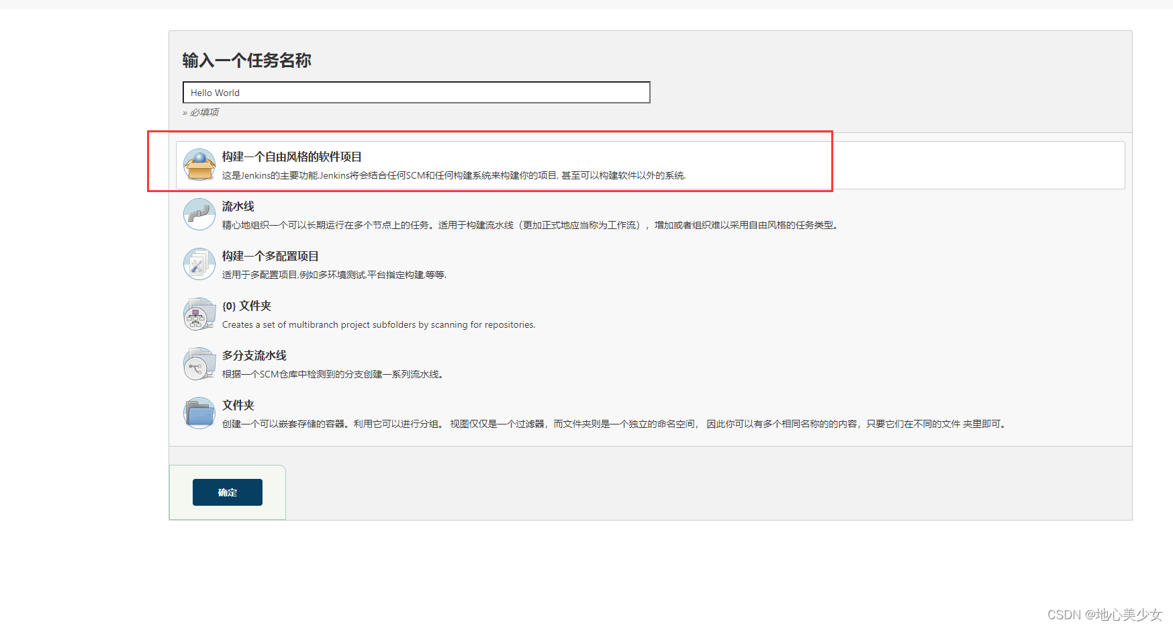Screen dimensions: 1173x628
Task: Click the blue 文件夹 folder icon
Action: 199,412
